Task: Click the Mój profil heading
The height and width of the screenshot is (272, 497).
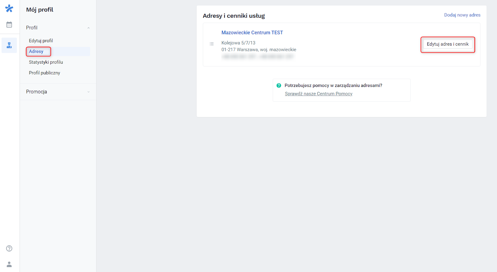Action: tap(39, 10)
